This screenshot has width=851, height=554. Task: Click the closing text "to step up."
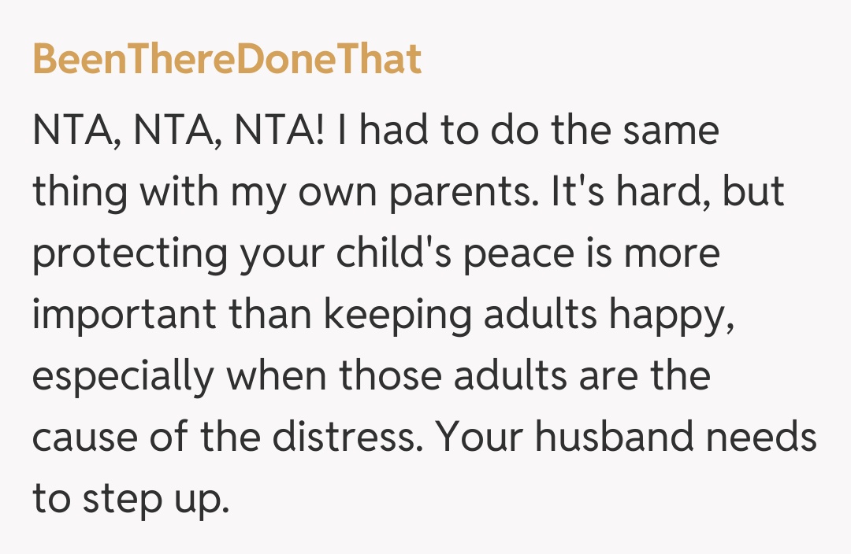tap(131, 500)
